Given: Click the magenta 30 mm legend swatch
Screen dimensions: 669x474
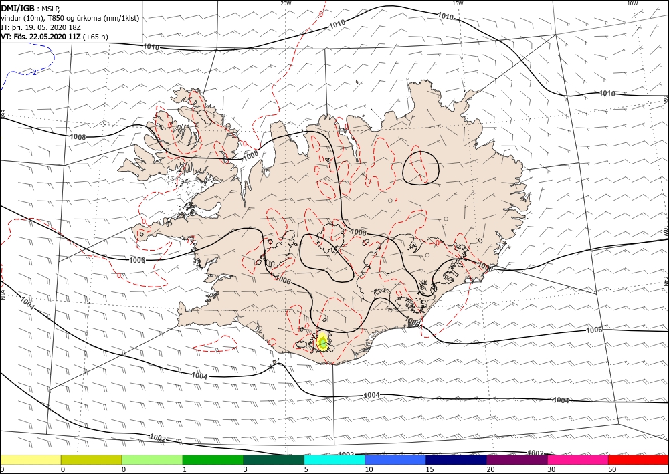Looking at the screenshot, I should click(578, 459).
